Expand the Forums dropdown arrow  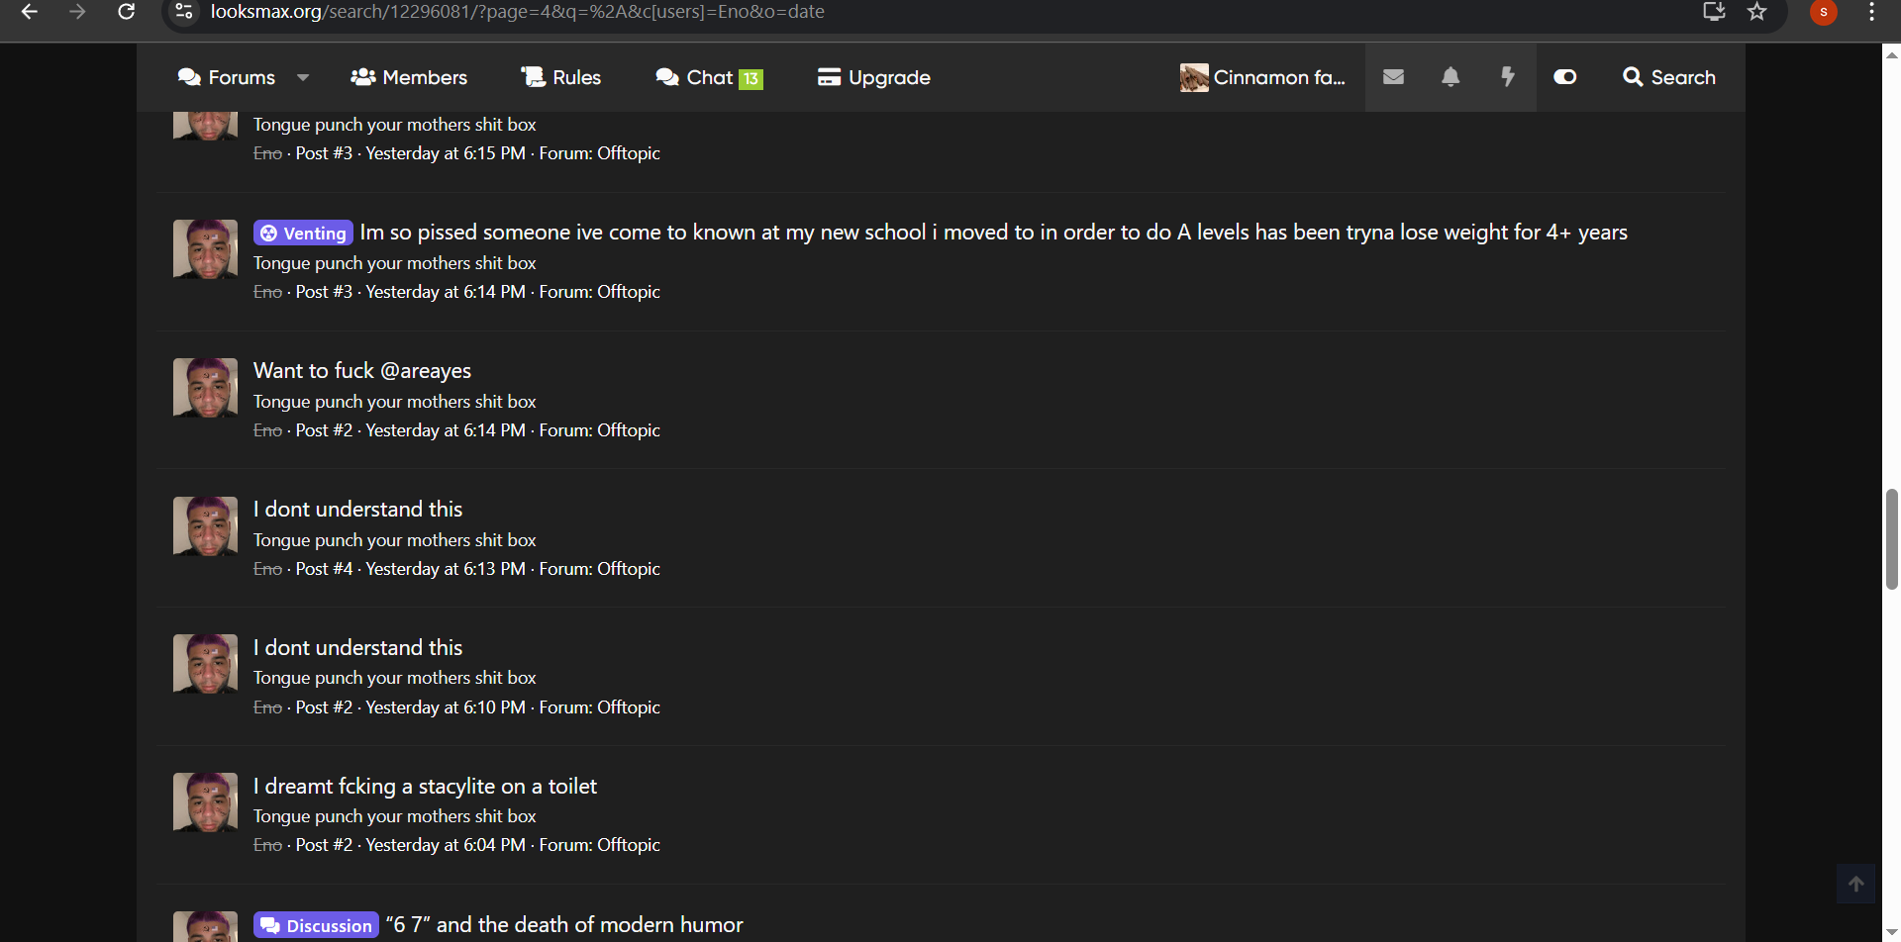[303, 77]
